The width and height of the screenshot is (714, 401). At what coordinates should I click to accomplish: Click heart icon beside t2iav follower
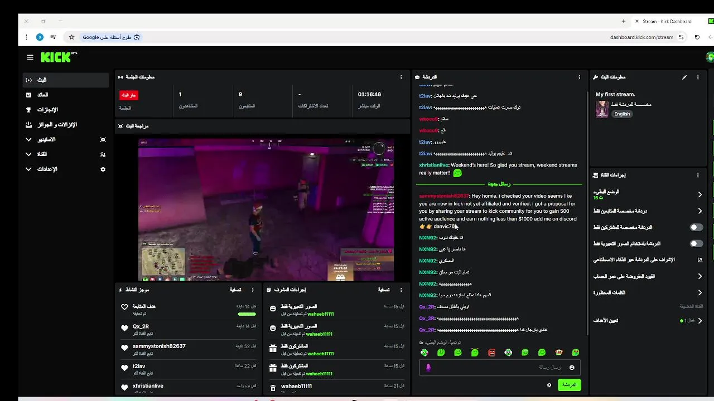pyautogui.click(x=124, y=368)
